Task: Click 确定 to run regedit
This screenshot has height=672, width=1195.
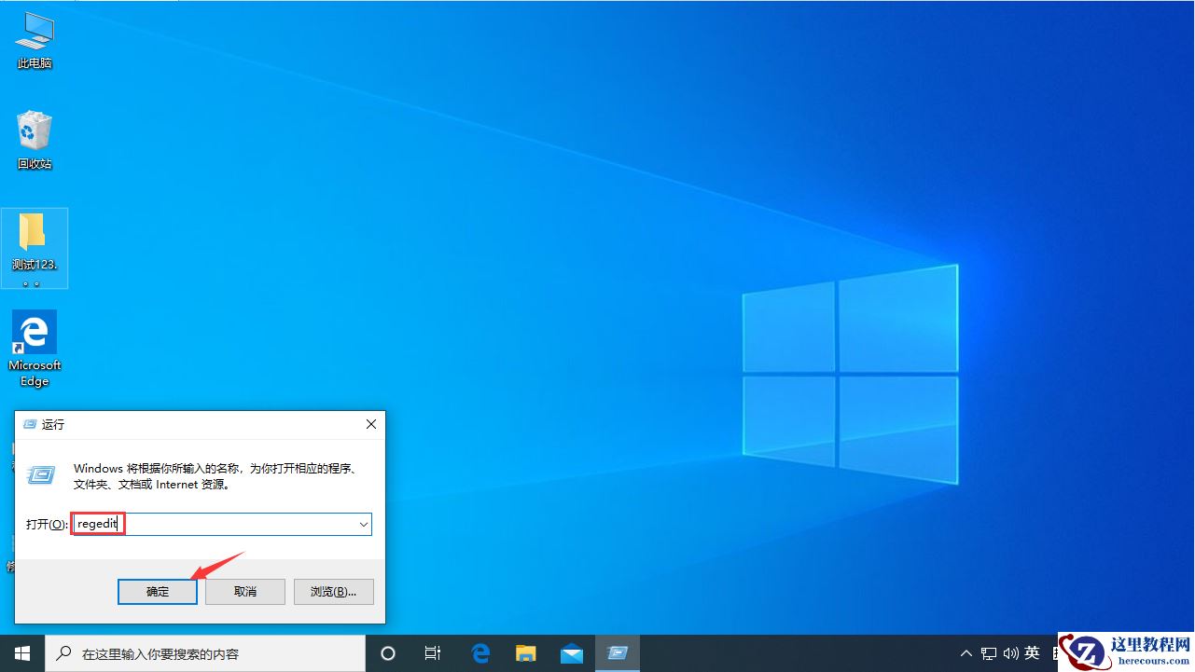Action: click(x=157, y=591)
